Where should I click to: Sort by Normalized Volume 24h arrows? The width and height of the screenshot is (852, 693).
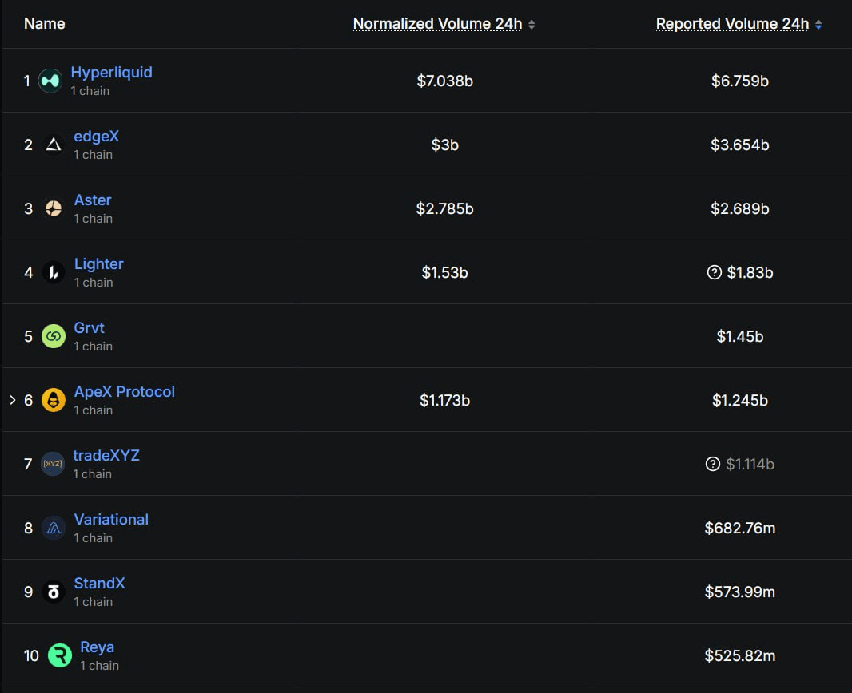(x=532, y=25)
